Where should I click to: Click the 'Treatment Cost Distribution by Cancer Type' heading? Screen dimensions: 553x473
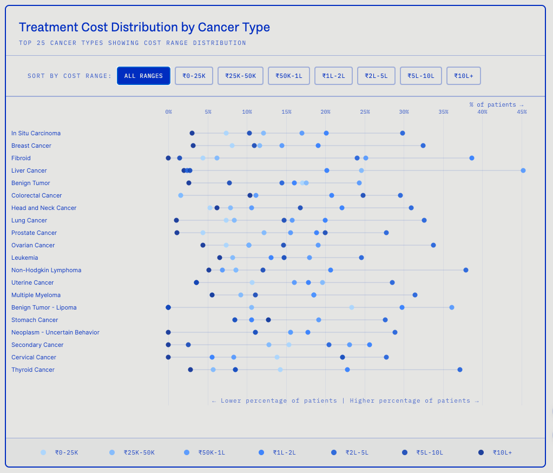tap(144, 27)
